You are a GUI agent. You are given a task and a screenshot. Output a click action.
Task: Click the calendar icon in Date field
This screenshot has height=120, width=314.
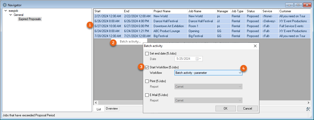(x=197, y=59)
